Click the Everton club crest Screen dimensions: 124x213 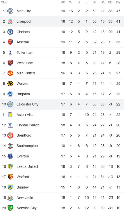(10, 156)
